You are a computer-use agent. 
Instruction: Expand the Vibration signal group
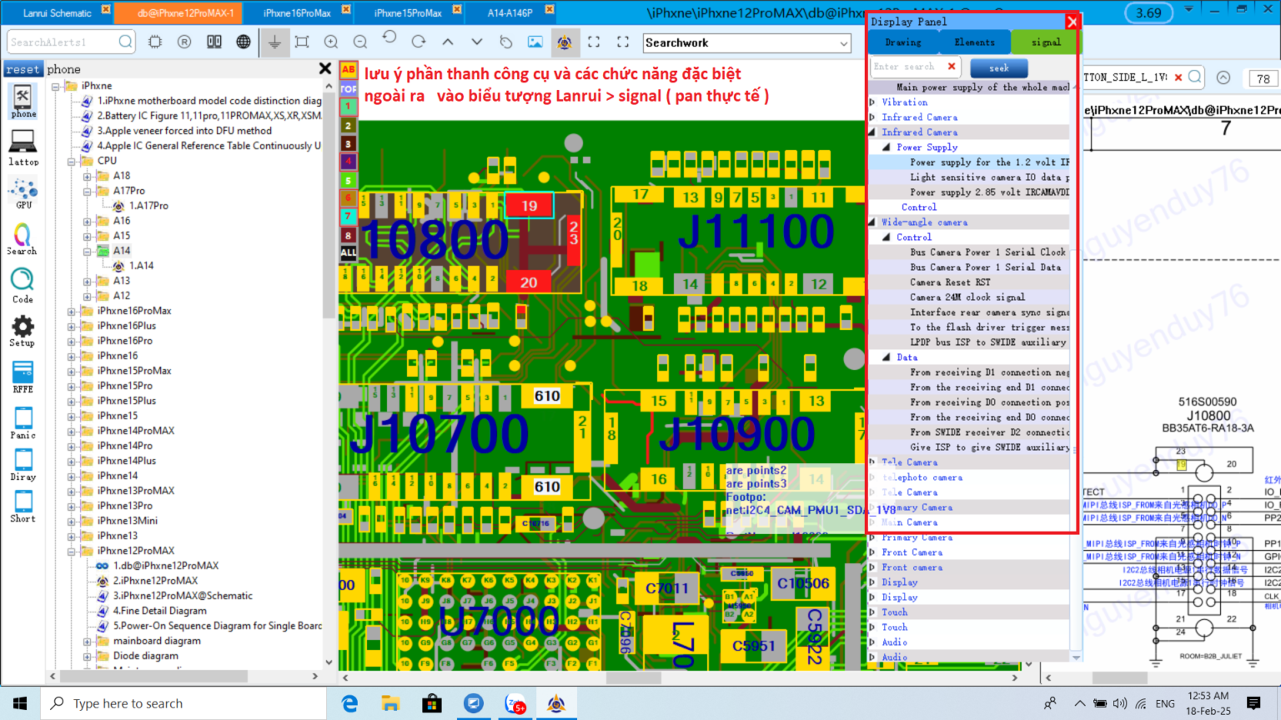pos(873,102)
